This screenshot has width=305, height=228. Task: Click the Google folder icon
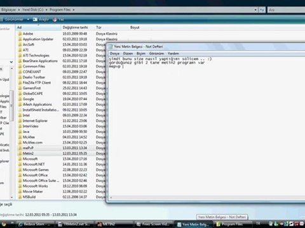[x=20, y=99]
